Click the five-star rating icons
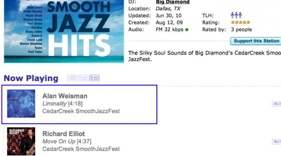This screenshot has height=156, width=281. tap(241, 22)
